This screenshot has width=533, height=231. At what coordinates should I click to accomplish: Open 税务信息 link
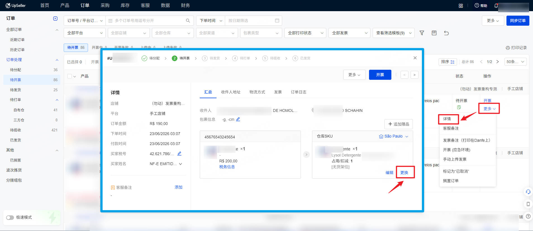click(227, 167)
